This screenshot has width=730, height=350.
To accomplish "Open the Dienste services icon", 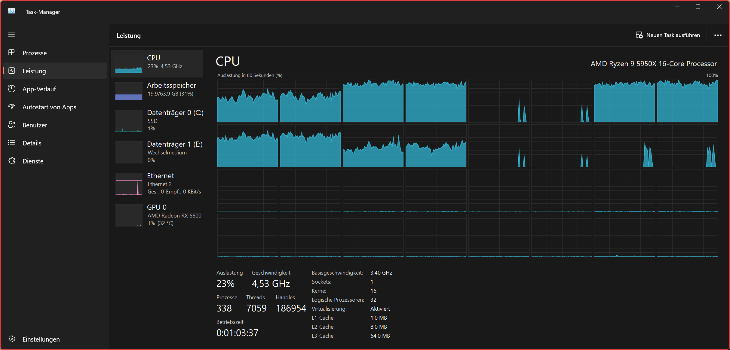I will (x=11, y=161).
